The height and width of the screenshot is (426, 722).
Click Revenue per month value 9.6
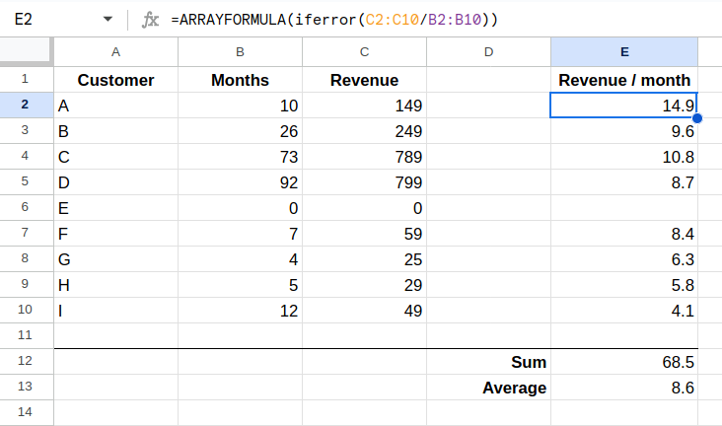coord(624,131)
